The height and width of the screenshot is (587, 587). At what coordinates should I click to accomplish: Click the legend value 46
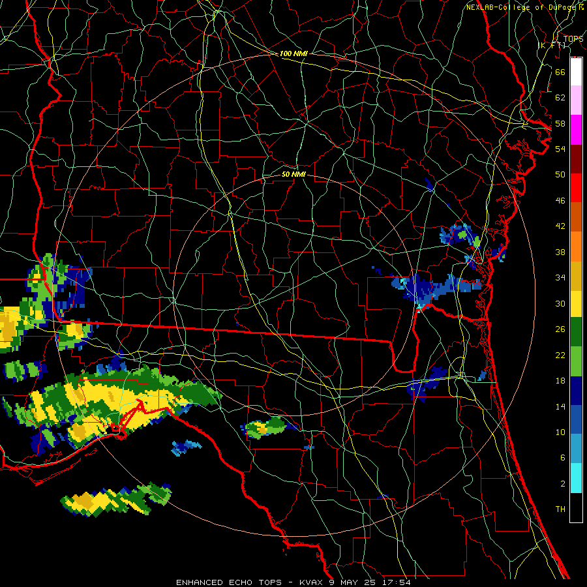click(x=560, y=201)
